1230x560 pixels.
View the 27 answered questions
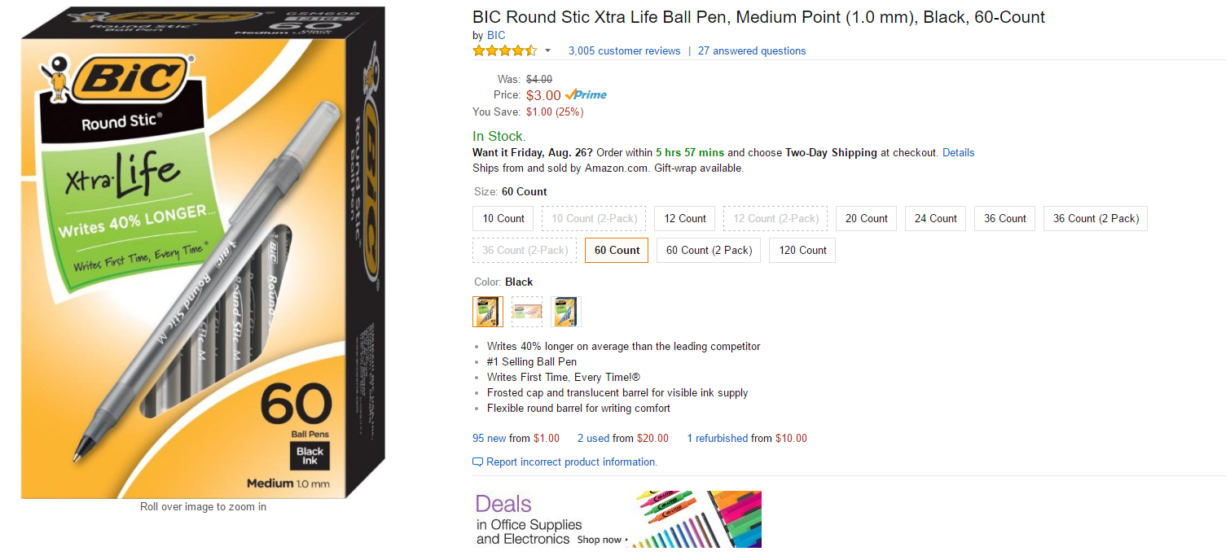[752, 50]
